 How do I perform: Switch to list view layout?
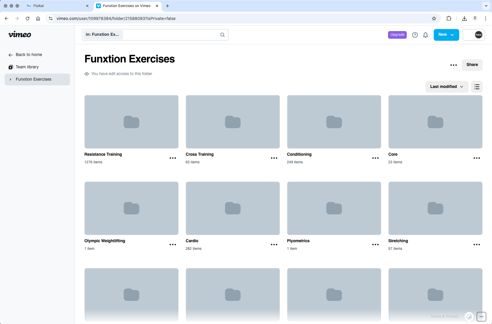click(477, 87)
